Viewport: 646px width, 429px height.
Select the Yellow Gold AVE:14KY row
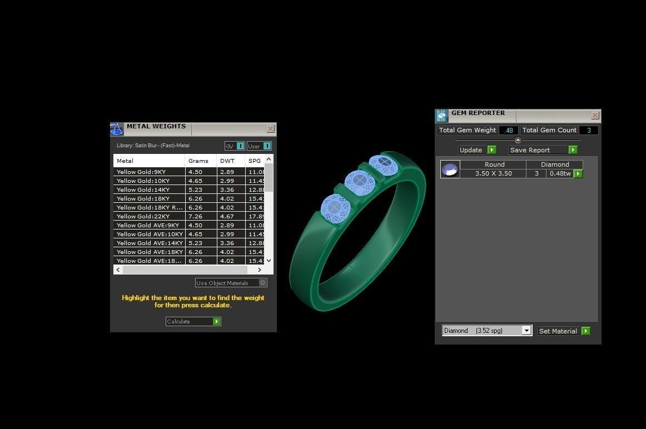click(189, 243)
